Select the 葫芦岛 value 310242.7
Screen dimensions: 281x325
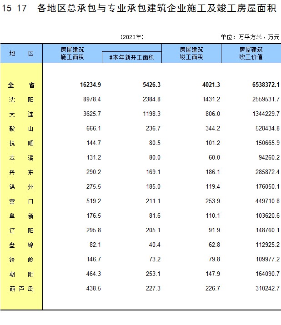point(267,288)
